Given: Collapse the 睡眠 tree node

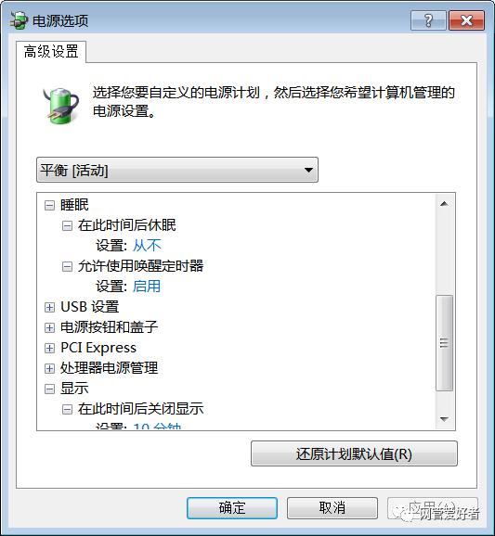Looking at the screenshot, I should tap(49, 206).
